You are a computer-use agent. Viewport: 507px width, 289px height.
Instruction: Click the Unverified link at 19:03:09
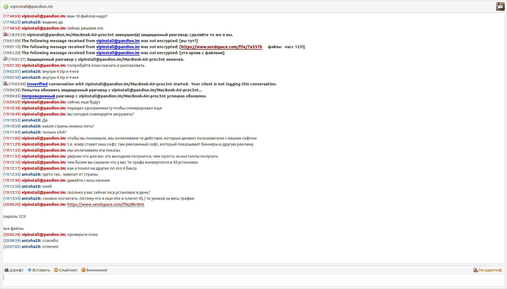coord(37,84)
